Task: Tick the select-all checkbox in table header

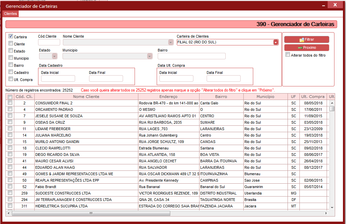Action: click(10, 97)
